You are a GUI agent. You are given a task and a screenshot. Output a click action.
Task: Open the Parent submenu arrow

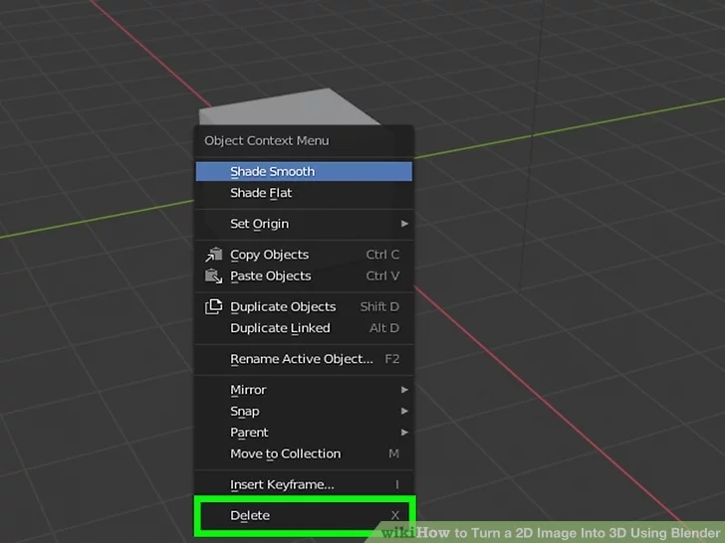pos(404,433)
